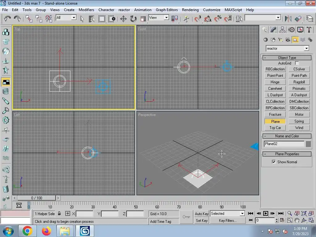Activate the Select and Scale tool

click(143, 19)
